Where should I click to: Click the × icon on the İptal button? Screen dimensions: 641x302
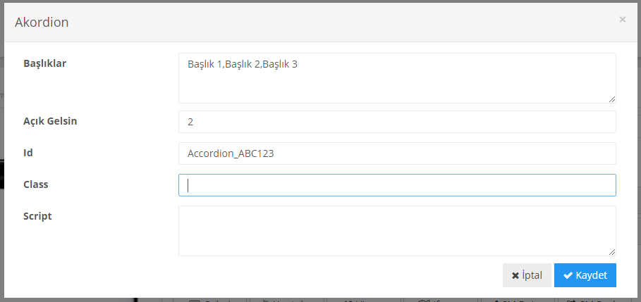515,275
